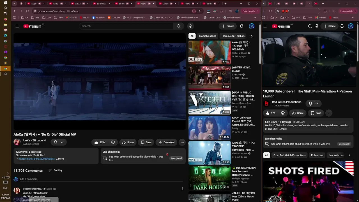Open AleXa TATTOO Official MV thumbnail
Viewport: 359px width, 202px height.
(x=210, y=52)
